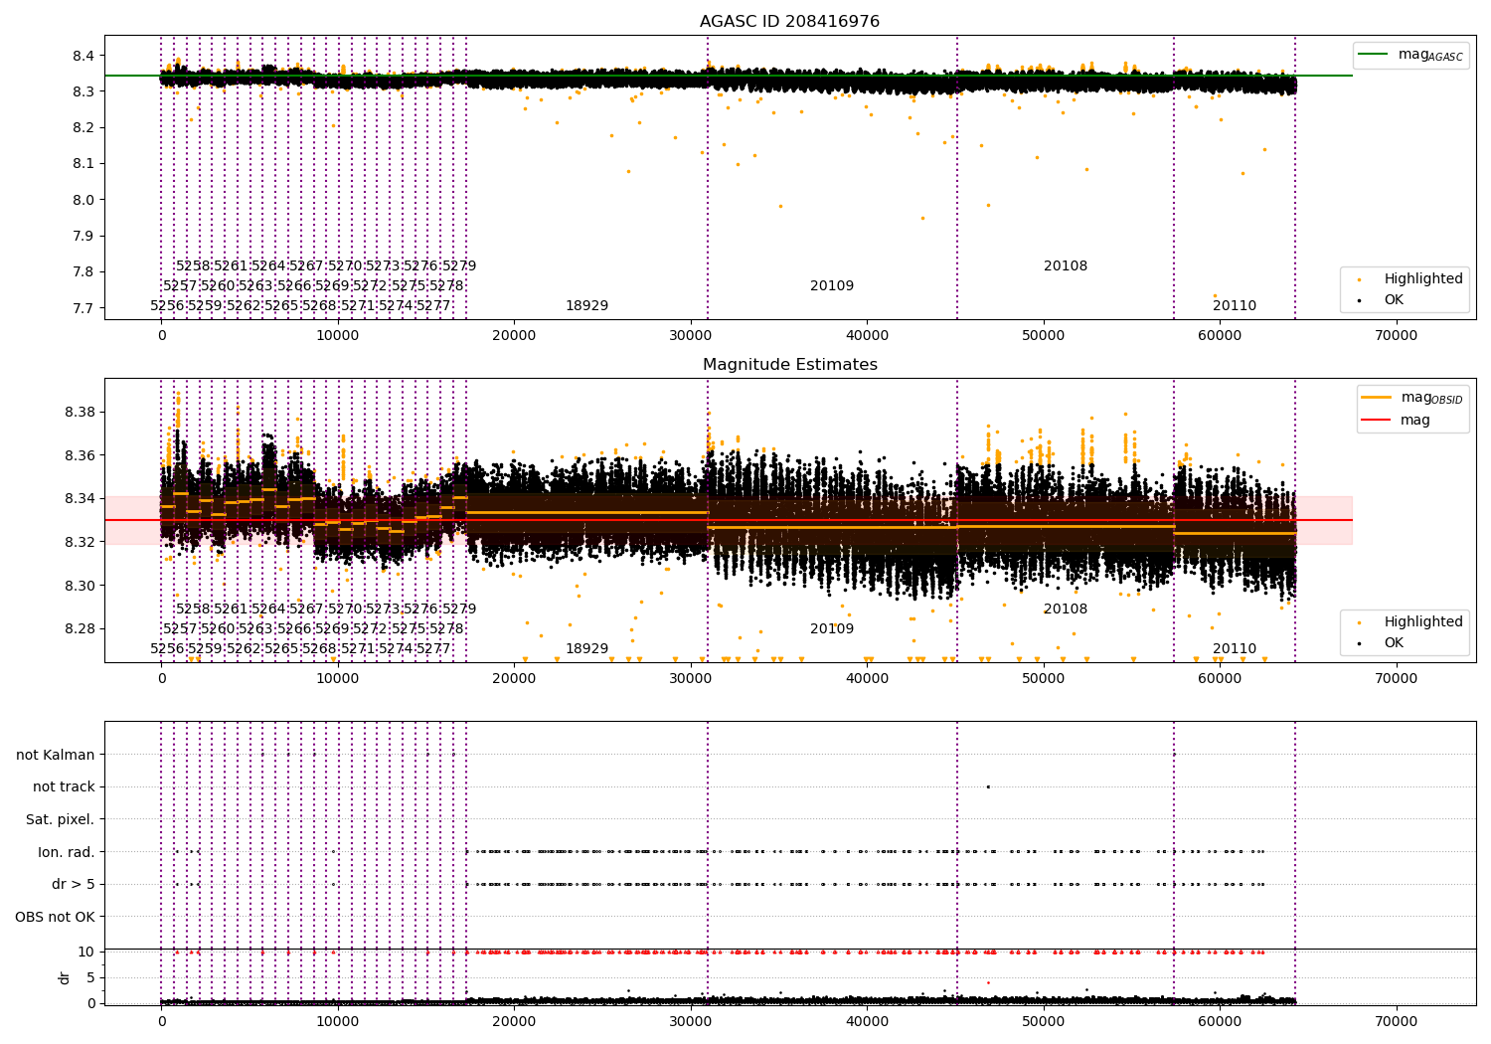
Task: Click the 'OBS not OK' axis label
Action: [56, 917]
